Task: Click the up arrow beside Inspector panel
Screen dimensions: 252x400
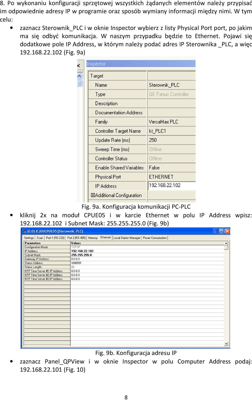Action: [x=80, y=76]
